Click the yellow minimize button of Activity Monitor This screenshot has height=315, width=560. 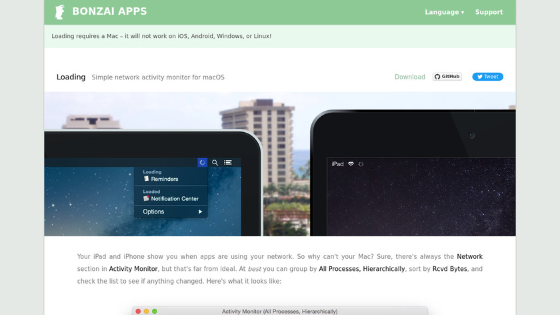click(147, 312)
